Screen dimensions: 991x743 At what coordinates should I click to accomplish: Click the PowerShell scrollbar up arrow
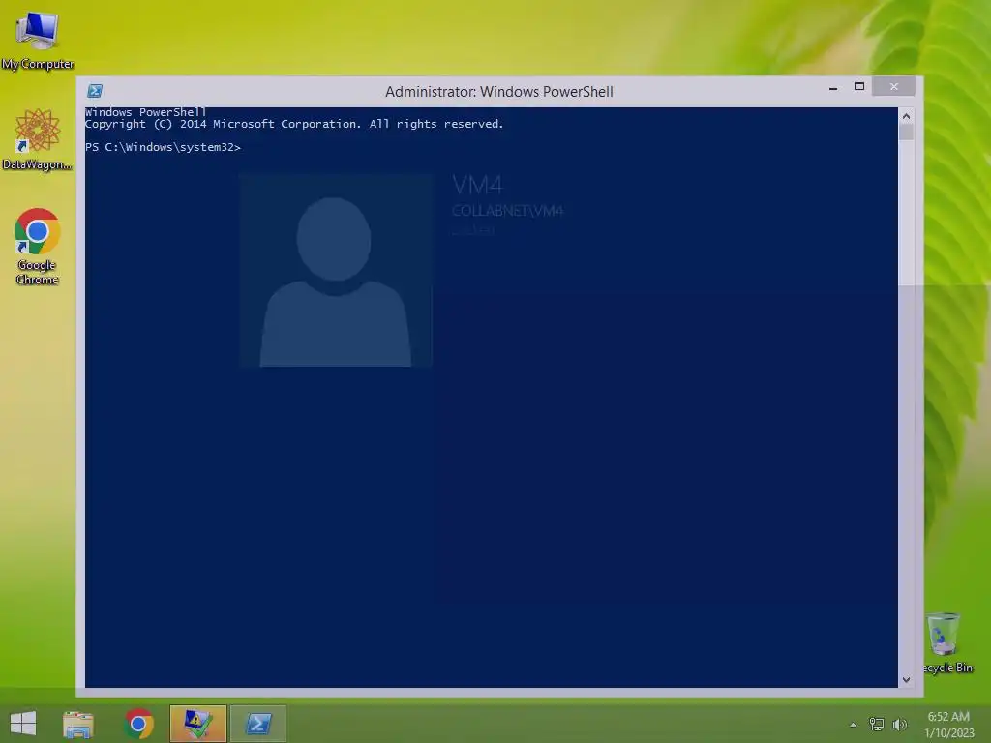click(x=906, y=116)
